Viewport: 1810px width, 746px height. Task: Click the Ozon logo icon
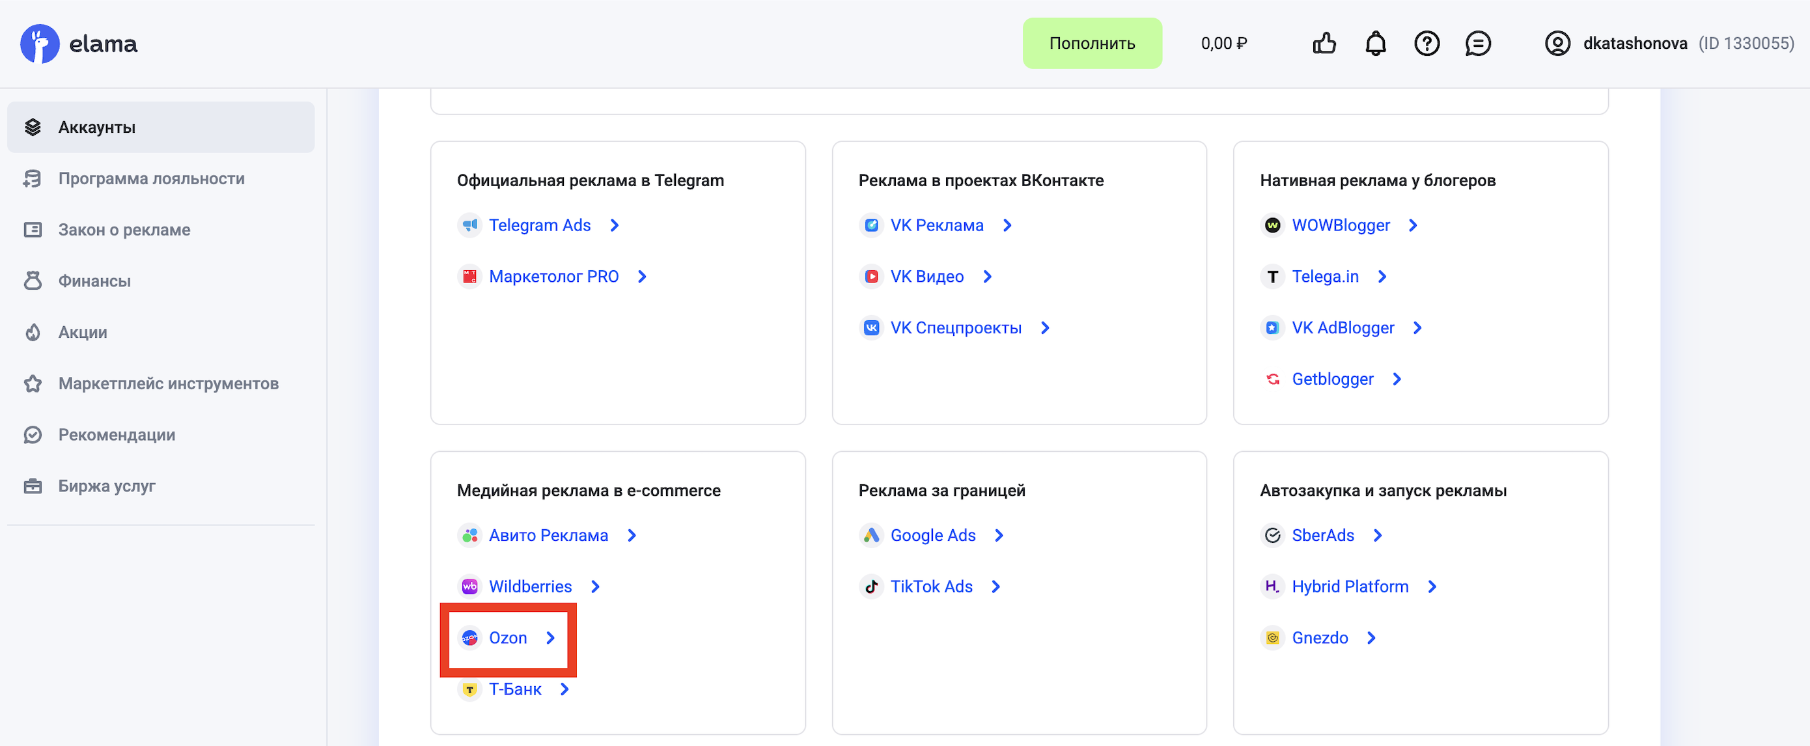470,638
